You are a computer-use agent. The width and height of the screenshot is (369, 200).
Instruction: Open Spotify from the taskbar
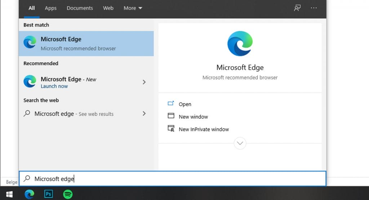pos(68,194)
